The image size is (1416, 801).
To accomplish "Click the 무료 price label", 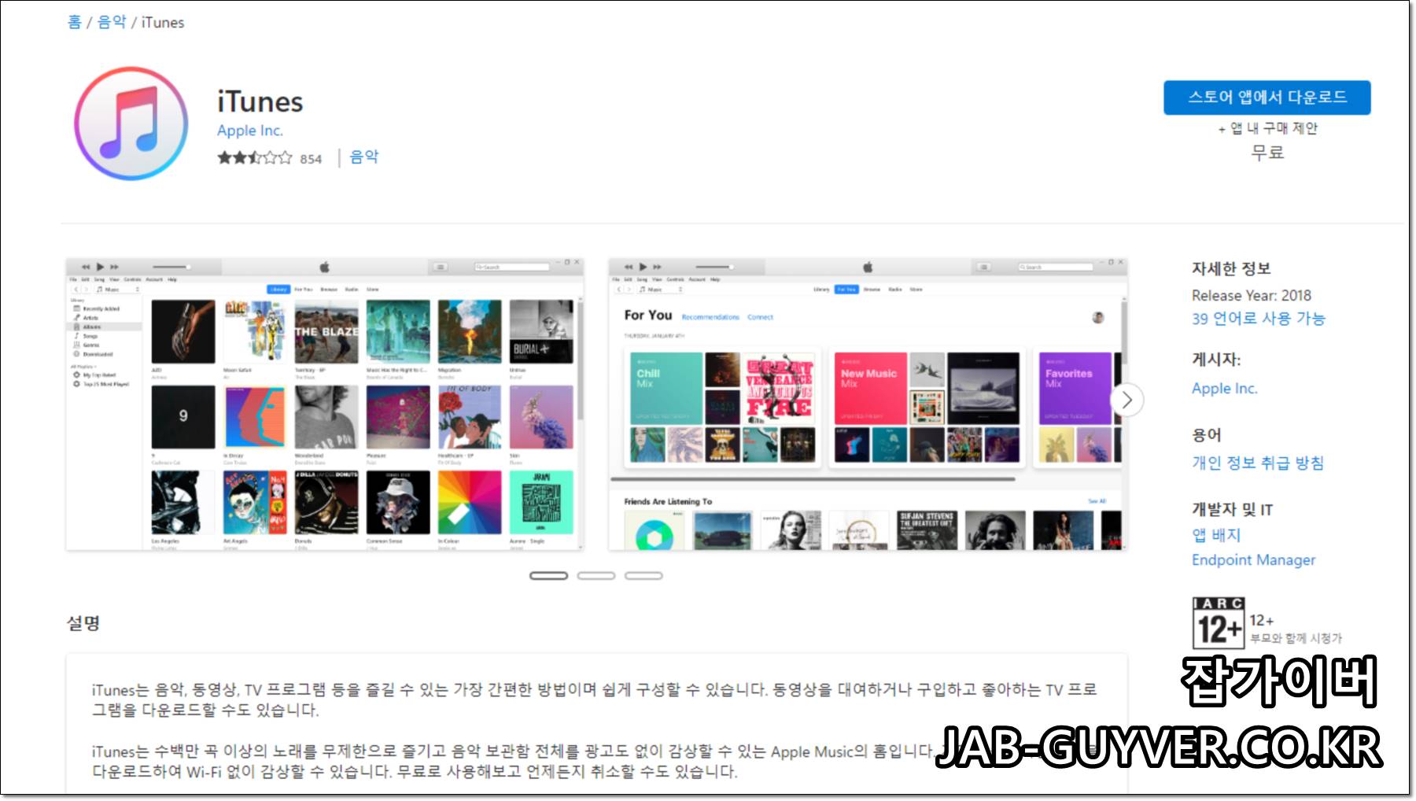I will (x=1267, y=152).
